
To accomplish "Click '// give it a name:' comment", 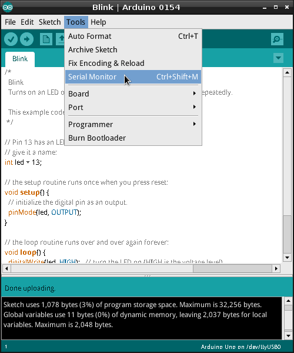I will 31,152.
